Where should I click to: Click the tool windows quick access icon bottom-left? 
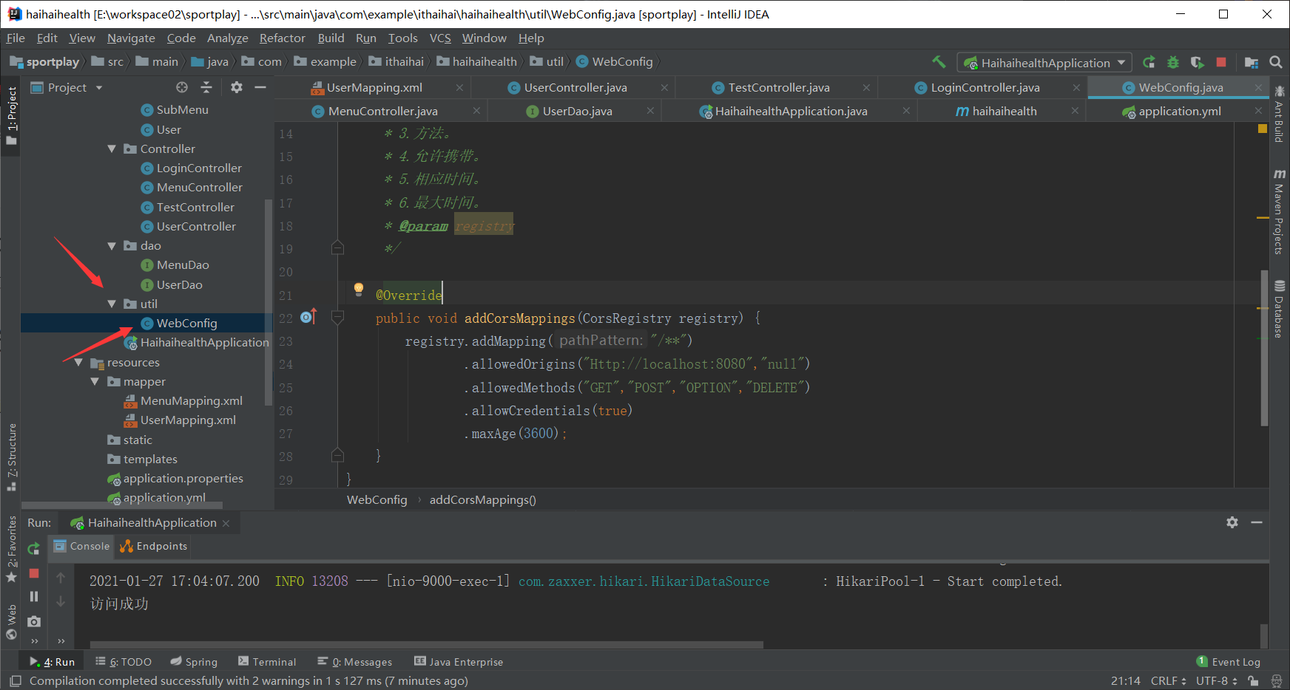tap(16, 681)
